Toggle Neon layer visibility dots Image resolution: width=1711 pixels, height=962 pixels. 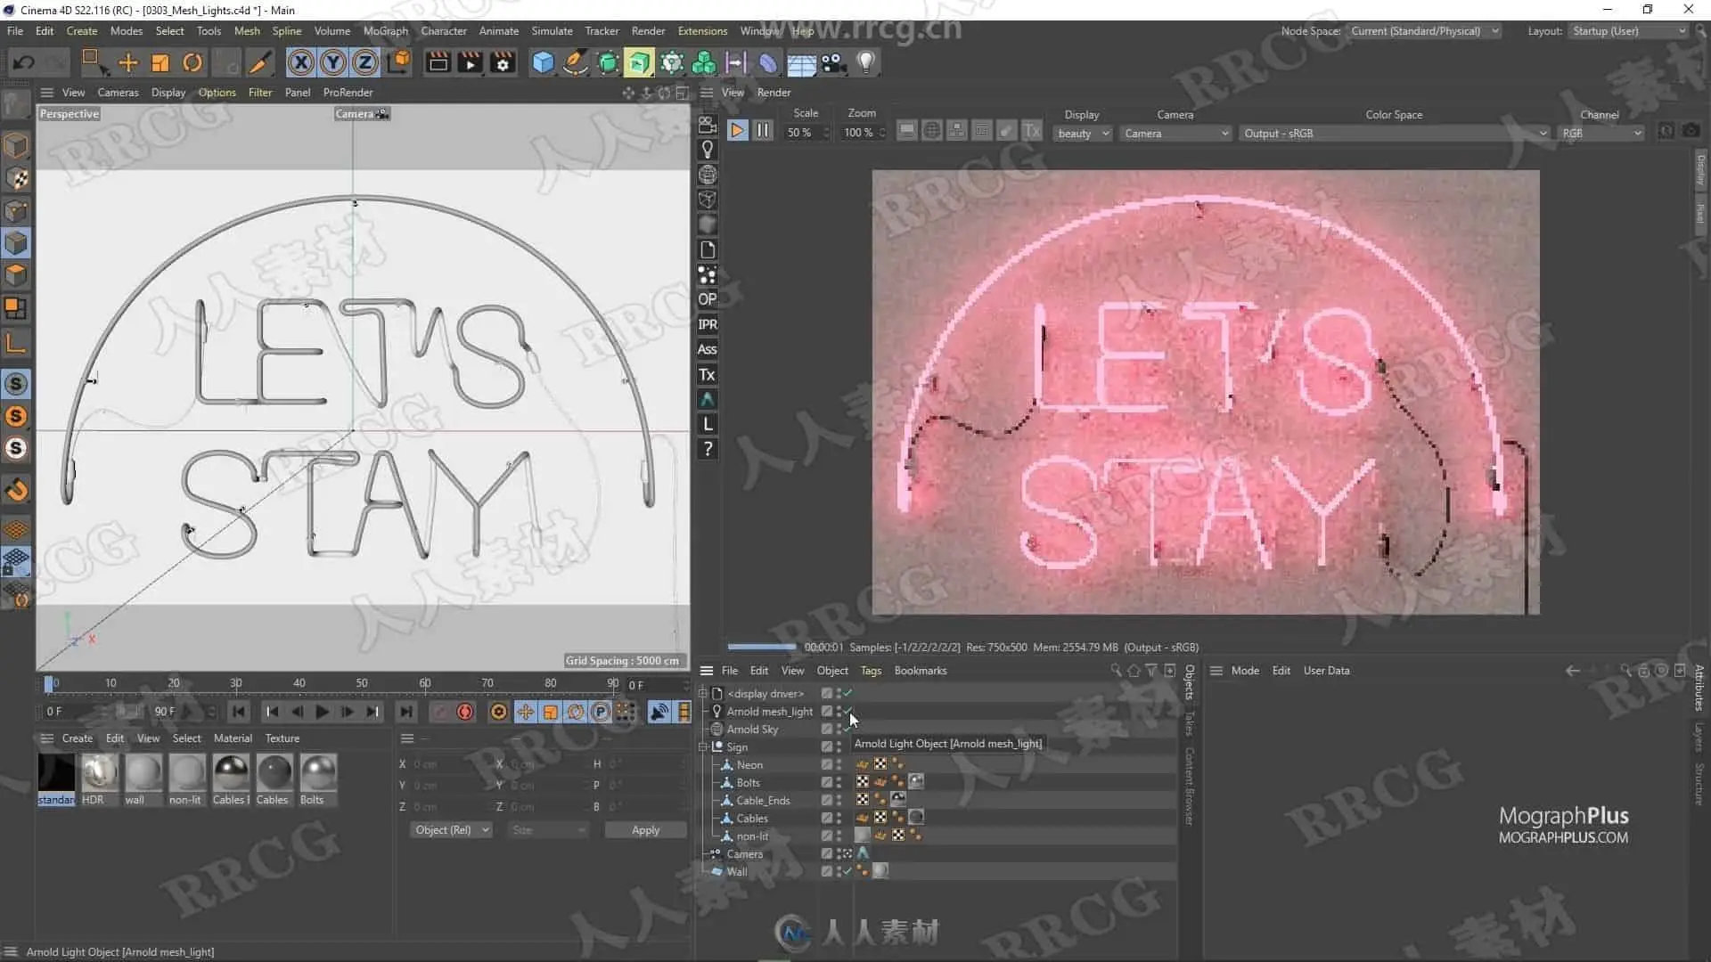[839, 764]
